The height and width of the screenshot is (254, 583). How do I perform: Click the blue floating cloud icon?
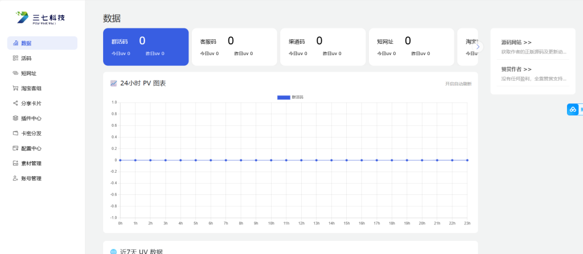point(573,109)
